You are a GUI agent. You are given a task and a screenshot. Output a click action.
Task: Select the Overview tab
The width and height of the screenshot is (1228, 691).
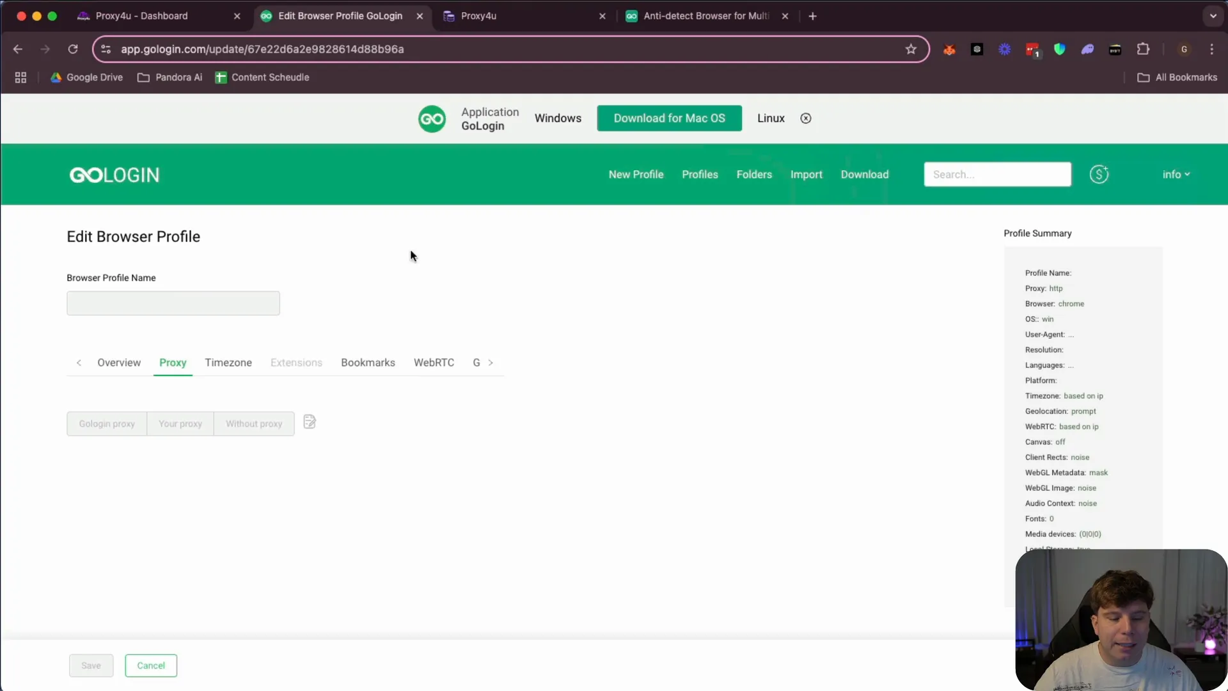tap(119, 363)
